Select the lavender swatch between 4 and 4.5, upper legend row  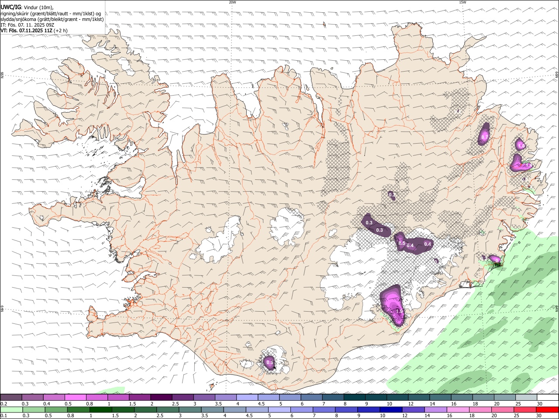pyautogui.click(x=247, y=398)
